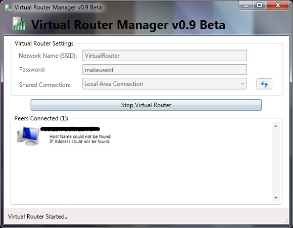Image resolution: width=293 pixels, height=228 pixels.
Task: Click the window resize grip at bottom corner
Action: (x=286, y=221)
